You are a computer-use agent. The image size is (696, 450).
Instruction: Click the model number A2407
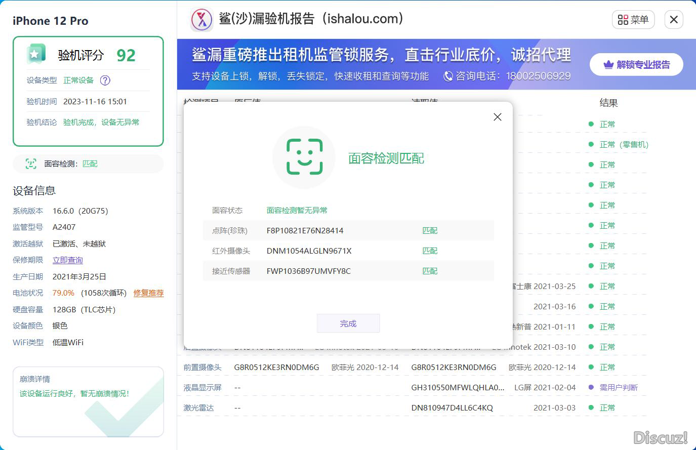pyautogui.click(x=64, y=227)
